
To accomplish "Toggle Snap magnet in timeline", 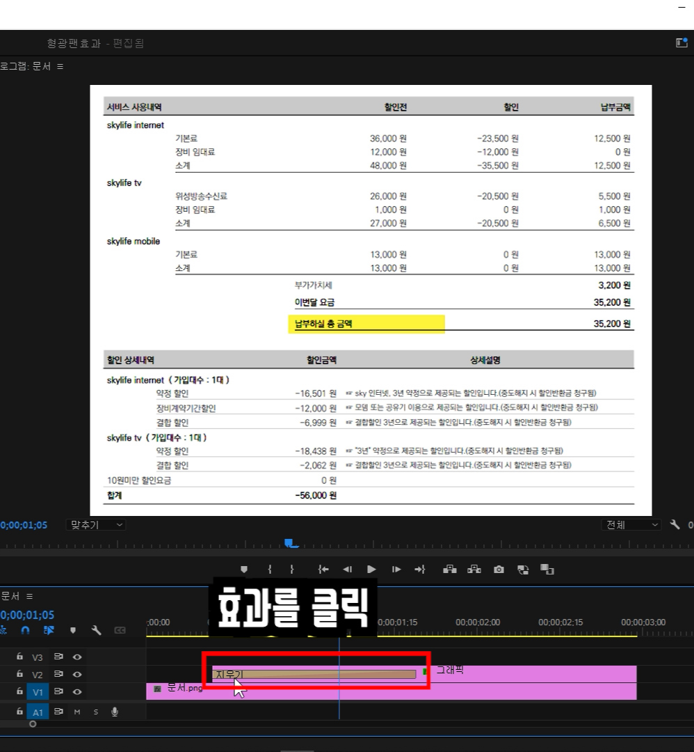I will pos(26,630).
